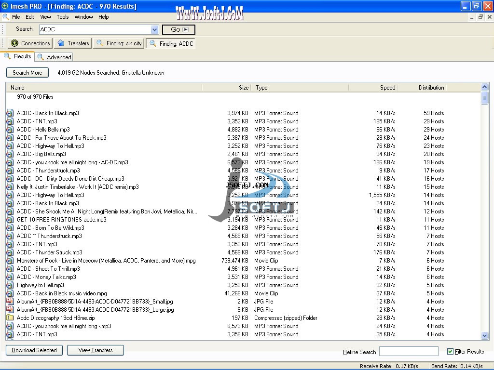This screenshot has width=494, height=370.
Task: Sort results by the Size column header
Action: (226, 88)
